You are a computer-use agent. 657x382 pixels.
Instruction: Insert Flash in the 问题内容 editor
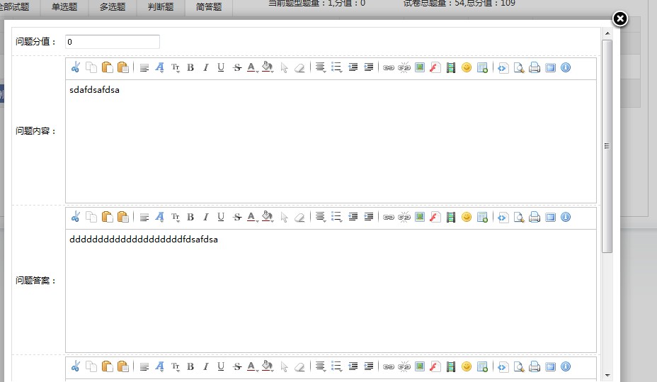pos(435,67)
